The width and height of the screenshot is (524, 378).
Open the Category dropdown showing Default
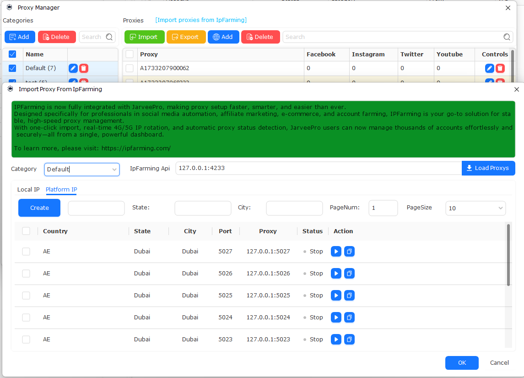click(82, 169)
